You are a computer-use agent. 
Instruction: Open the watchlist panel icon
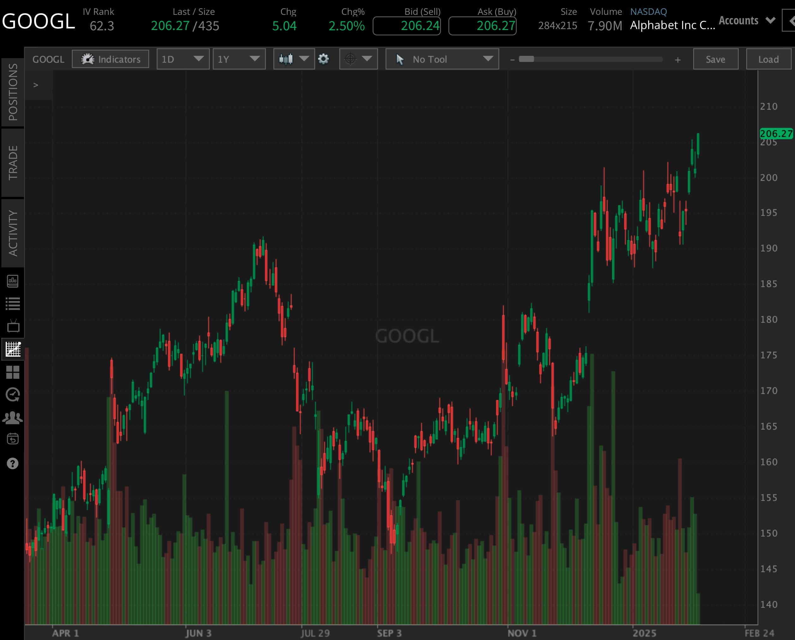13,304
